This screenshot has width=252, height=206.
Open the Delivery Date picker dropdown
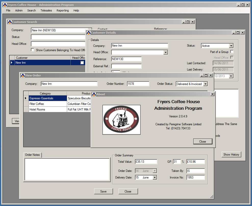pyautogui.click(x=155, y=177)
